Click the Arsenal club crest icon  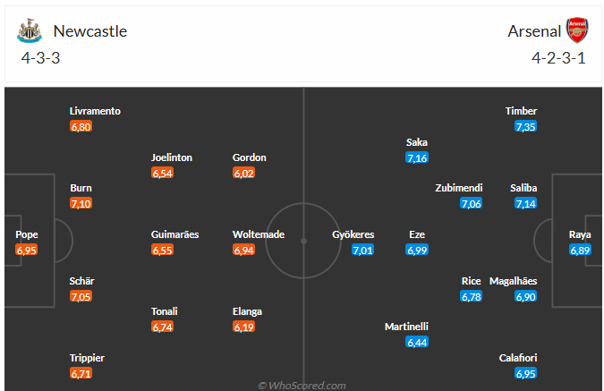[577, 31]
